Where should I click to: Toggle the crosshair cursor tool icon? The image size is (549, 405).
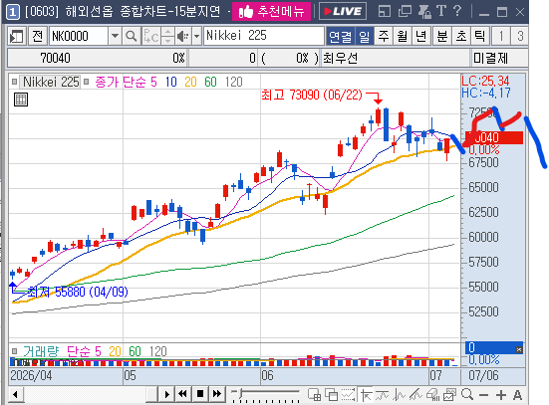tap(366, 395)
